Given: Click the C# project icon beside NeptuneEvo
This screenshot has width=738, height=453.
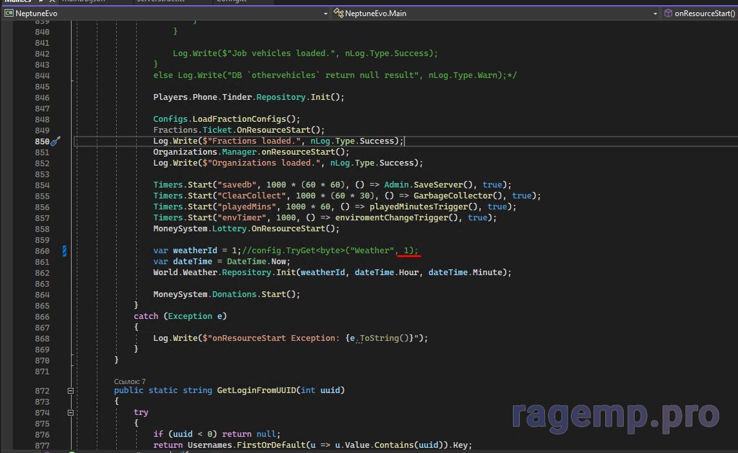Looking at the screenshot, I should 9,13.
